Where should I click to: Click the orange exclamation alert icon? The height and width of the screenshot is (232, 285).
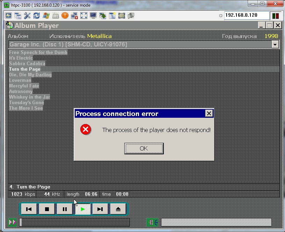[x=65, y=16]
